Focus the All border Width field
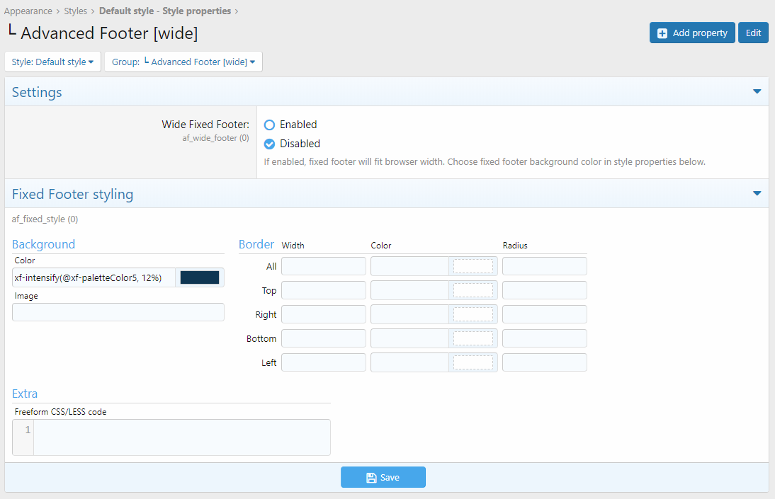 tap(324, 267)
